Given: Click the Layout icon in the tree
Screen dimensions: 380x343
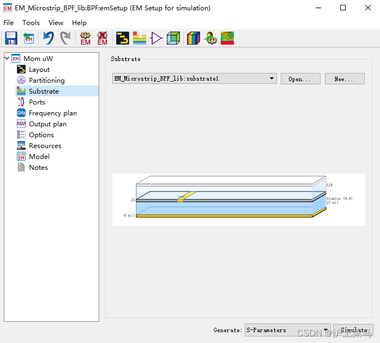Looking at the screenshot, I should [x=21, y=69].
